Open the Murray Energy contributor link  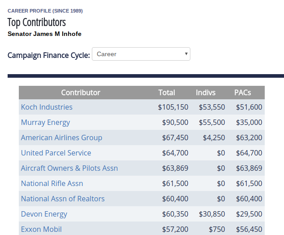click(45, 122)
